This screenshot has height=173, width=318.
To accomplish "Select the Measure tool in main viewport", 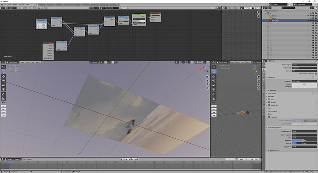I will 3,98.
